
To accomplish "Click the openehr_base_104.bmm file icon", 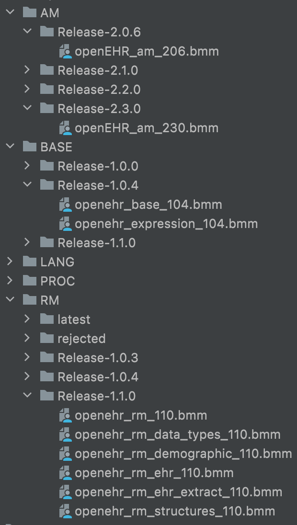I will [65, 205].
